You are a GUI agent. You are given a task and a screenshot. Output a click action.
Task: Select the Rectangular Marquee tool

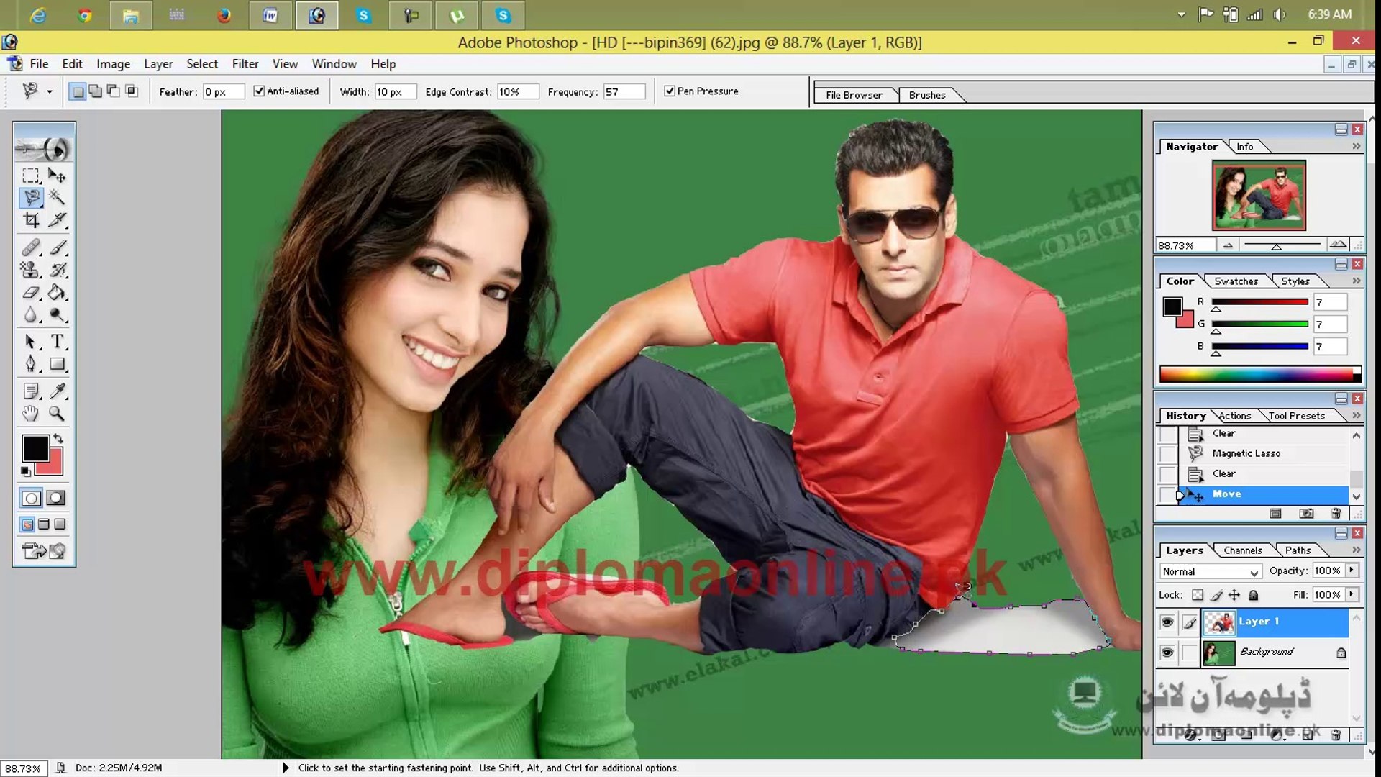point(30,176)
